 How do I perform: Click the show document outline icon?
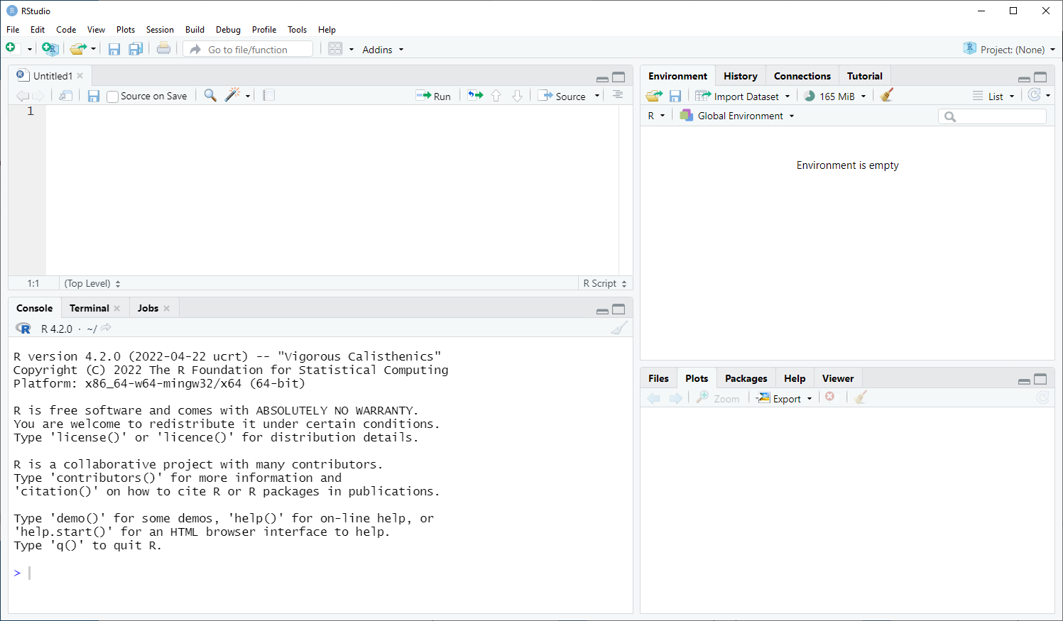pos(618,96)
